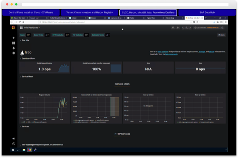Open browser page actions ellipsis menu
Image resolution: width=238 pixels, height=159 pixels.
(x=191, y=22)
